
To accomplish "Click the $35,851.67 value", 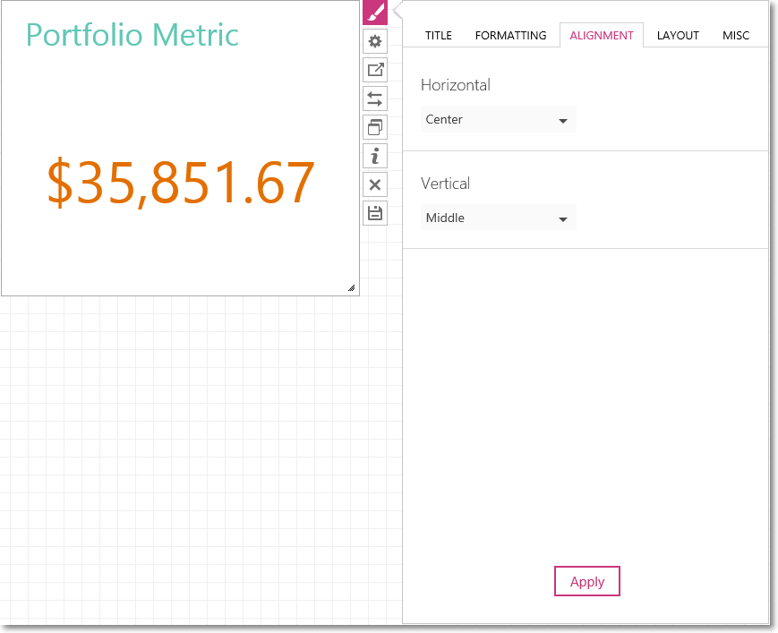I will (181, 182).
